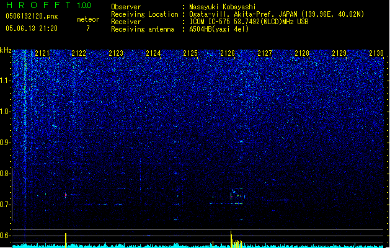This screenshot has width=390, height=248.
Task: Click the 2122 time axis marker
Action: (x=79, y=53)
